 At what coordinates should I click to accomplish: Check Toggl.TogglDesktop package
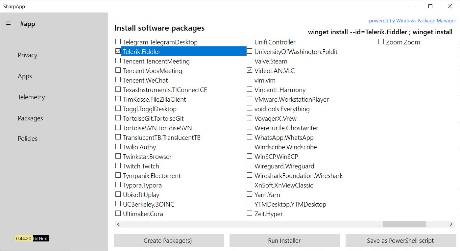click(118, 109)
